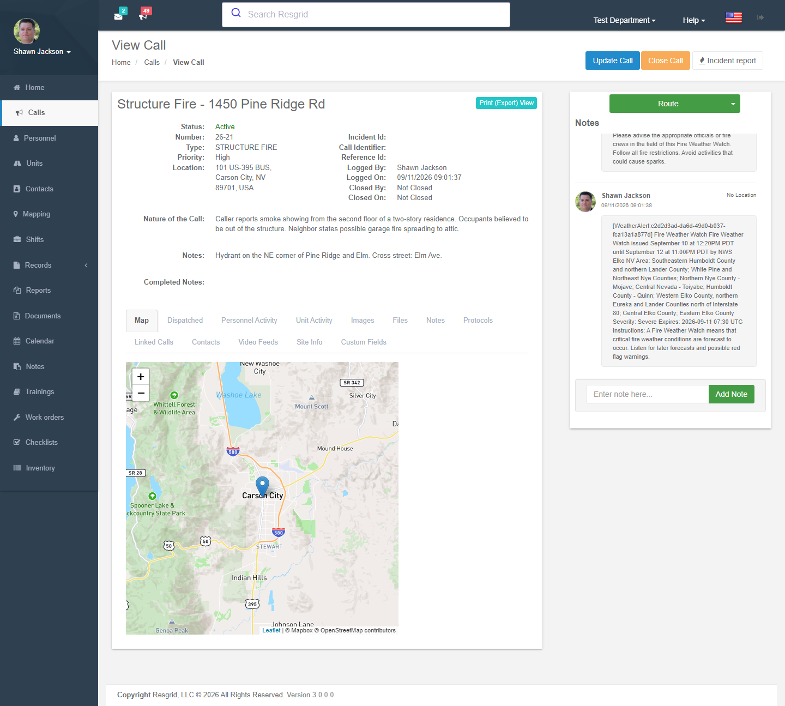Click the Mapping pin icon in sidebar

point(16,214)
